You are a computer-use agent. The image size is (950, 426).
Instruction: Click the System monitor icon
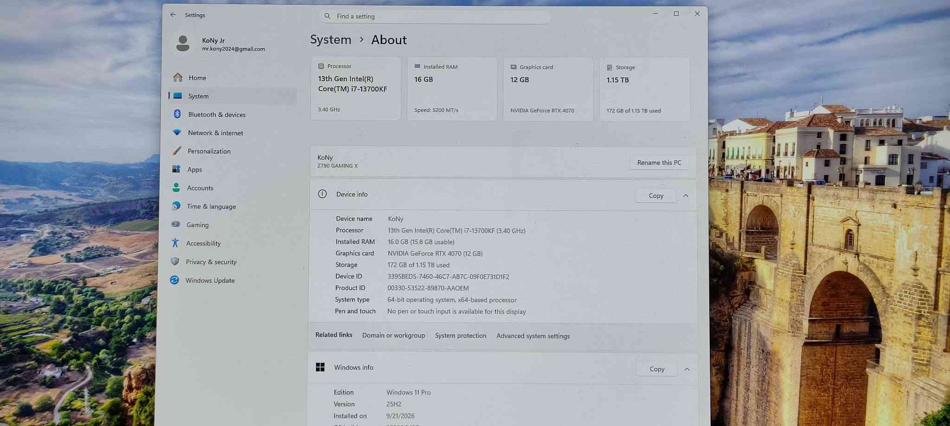[x=178, y=96]
